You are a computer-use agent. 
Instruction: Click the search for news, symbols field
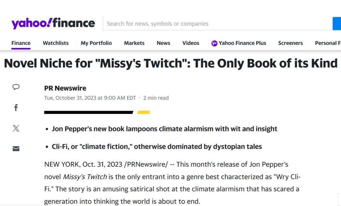click(x=216, y=24)
